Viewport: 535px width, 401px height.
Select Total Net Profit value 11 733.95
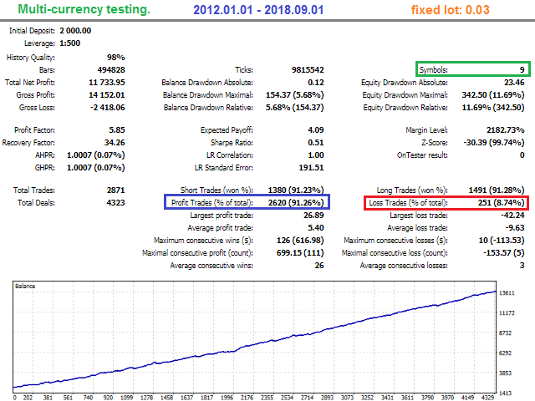[x=107, y=83]
